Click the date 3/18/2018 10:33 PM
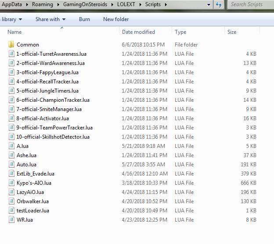 pyautogui.click(x=144, y=183)
